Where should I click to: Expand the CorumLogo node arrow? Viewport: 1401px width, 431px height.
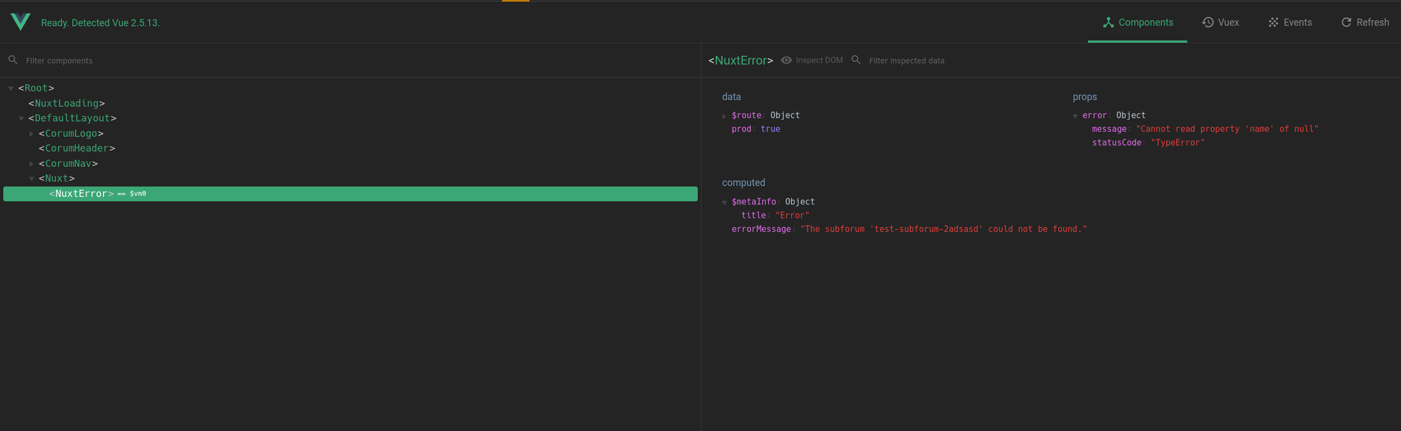tap(31, 133)
